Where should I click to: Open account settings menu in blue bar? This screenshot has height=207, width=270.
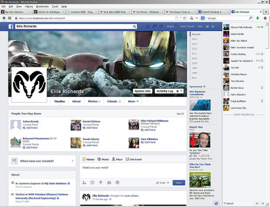[213, 26]
